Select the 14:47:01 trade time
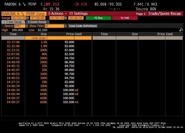Image resolution: width=185 pixels, height=133 pixels. (x=13, y=58)
